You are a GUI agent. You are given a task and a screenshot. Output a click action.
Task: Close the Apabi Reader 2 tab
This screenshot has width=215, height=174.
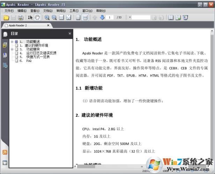(48, 25)
